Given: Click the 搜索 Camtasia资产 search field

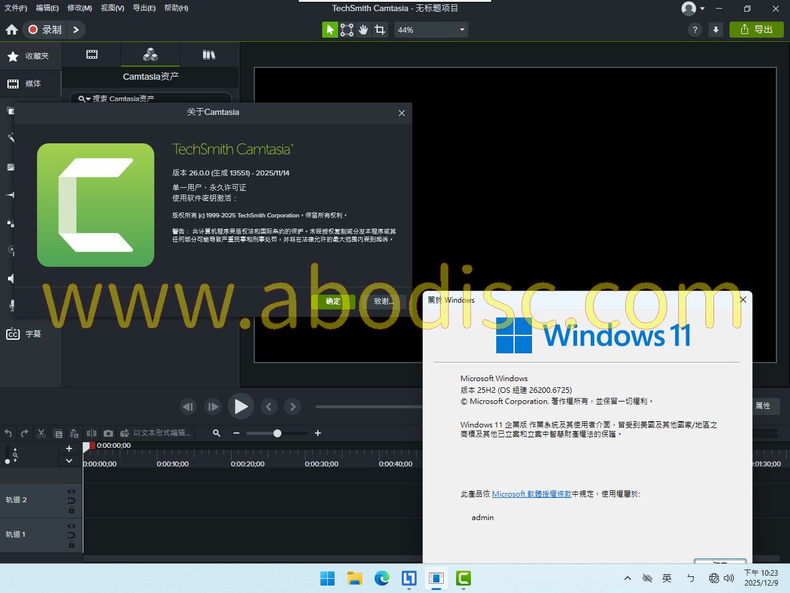Looking at the screenshot, I should 154,98.
